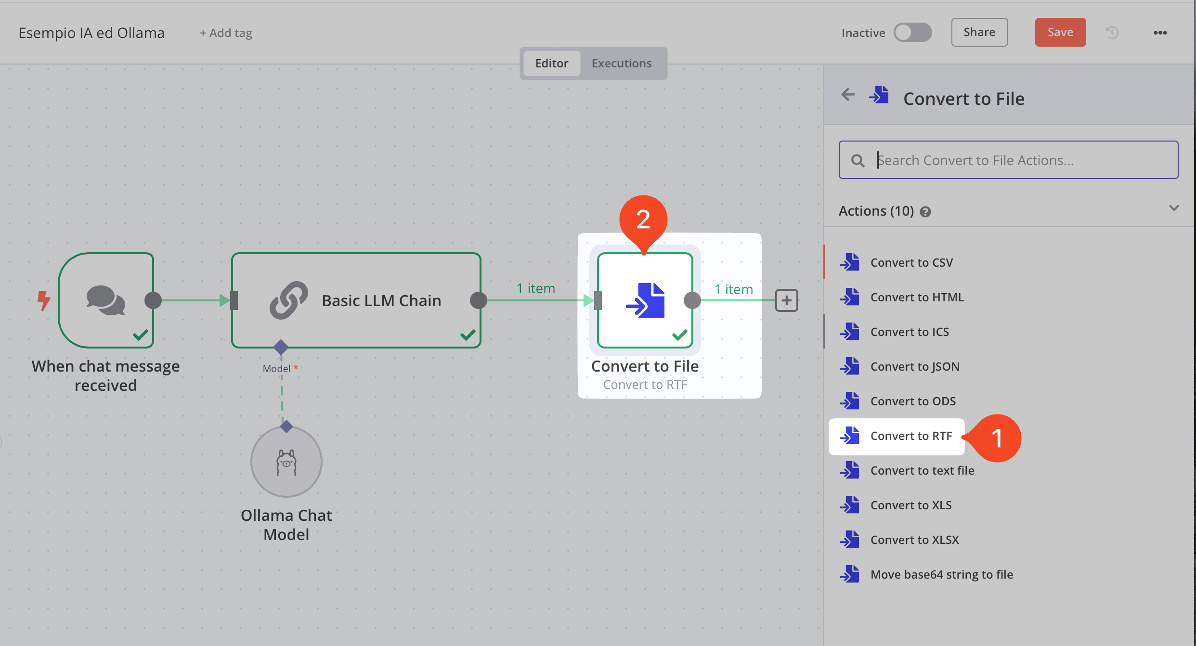Click the Convert to RTF node subtitle
The height and width of the screenshot is (646, 1196).
click(x=645, y=385)
